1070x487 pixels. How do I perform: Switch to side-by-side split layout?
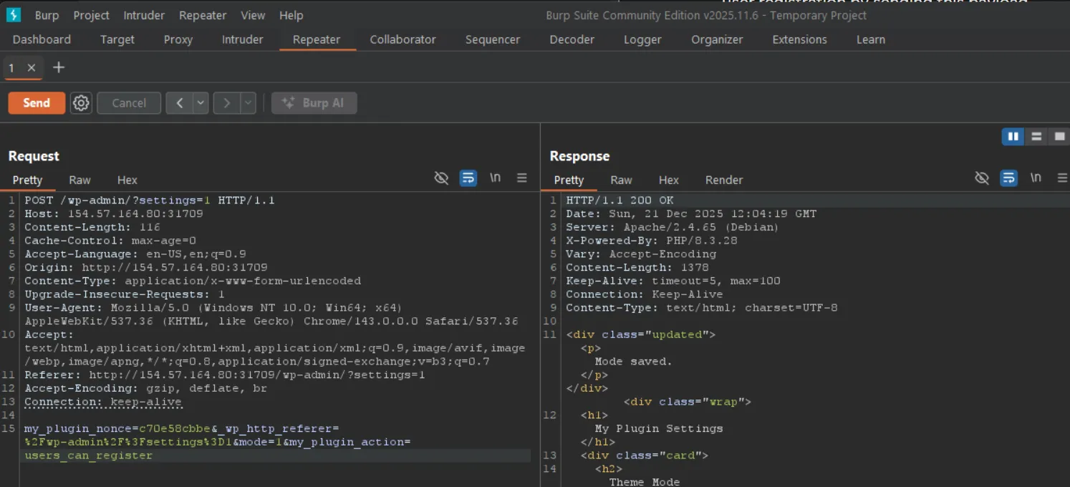[x=1013, y=136]
